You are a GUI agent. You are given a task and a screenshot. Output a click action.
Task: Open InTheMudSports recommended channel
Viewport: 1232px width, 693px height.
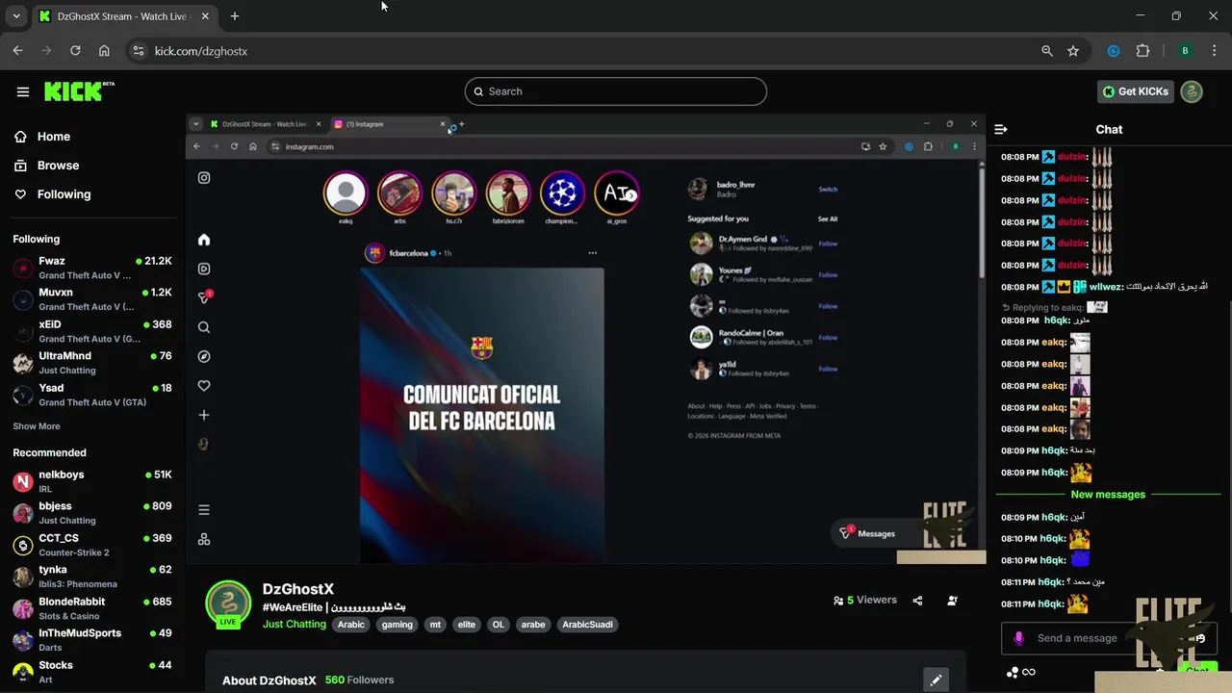[x=93, y=640]
